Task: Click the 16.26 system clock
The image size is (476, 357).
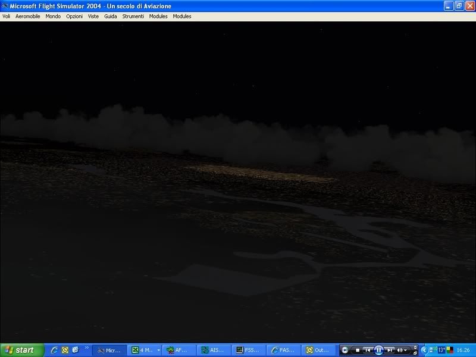Action: pyautogui.click(x=464, y=350)
